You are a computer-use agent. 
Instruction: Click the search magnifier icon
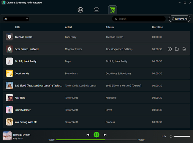pos(116,19)
